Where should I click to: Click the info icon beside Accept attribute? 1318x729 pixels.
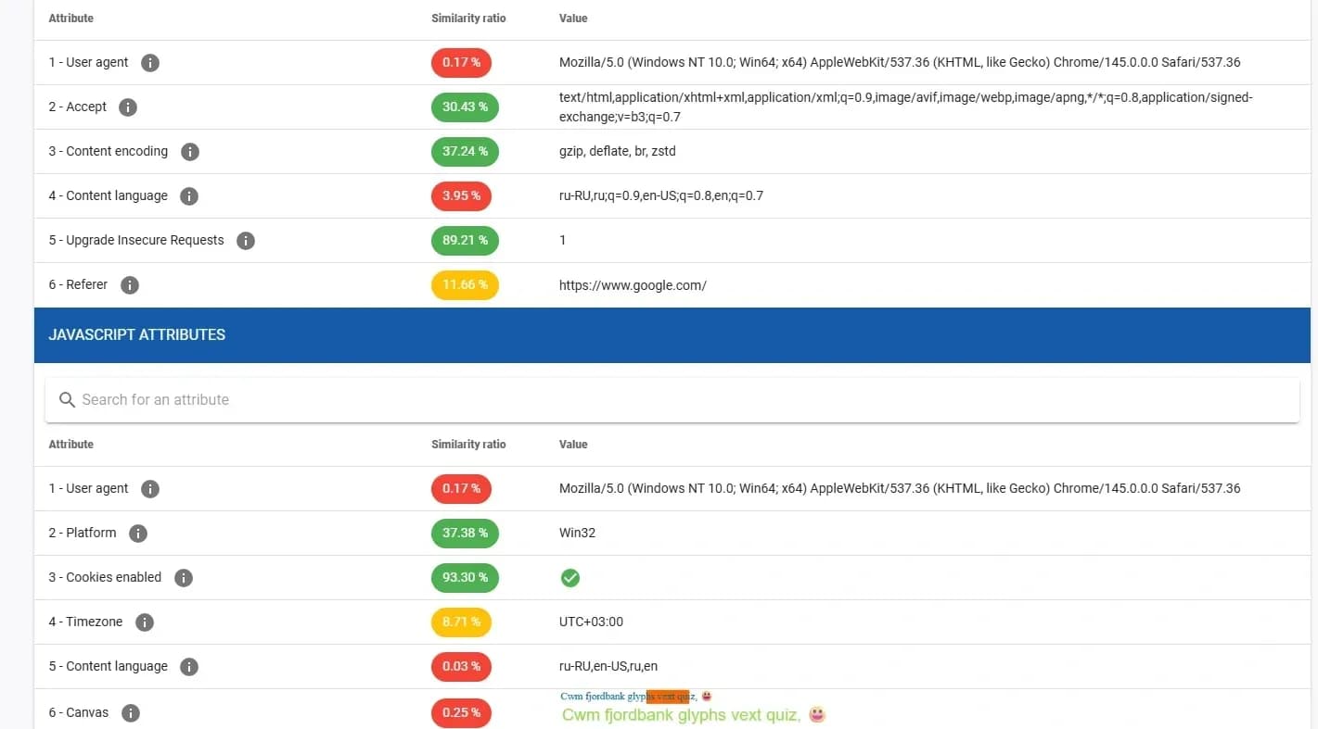click(x=128, y=107)
